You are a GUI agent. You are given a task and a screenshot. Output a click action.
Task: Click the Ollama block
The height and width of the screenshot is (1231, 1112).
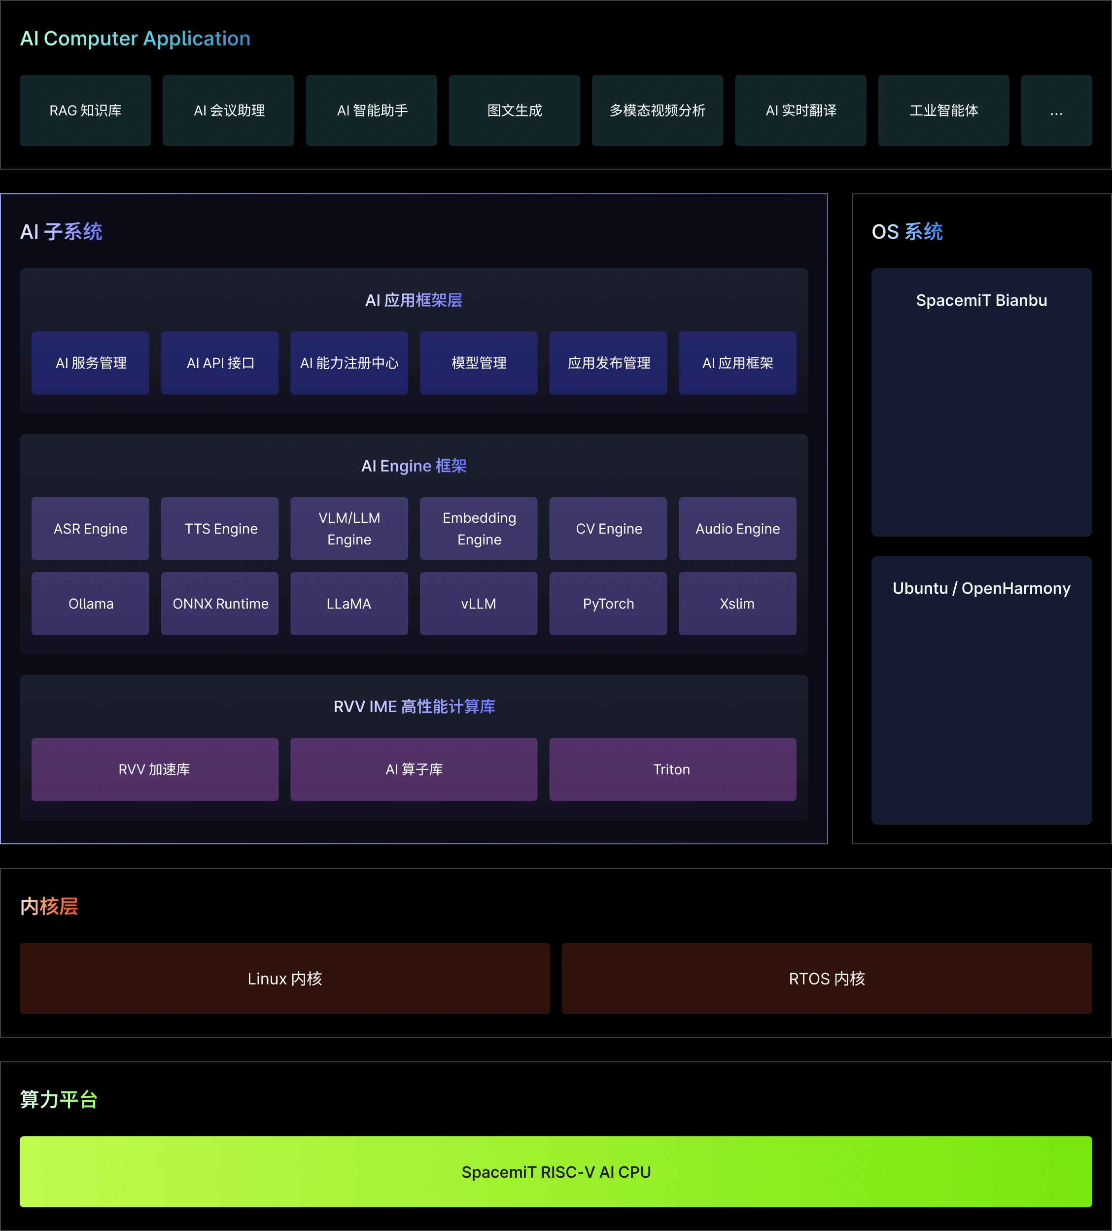90,604
